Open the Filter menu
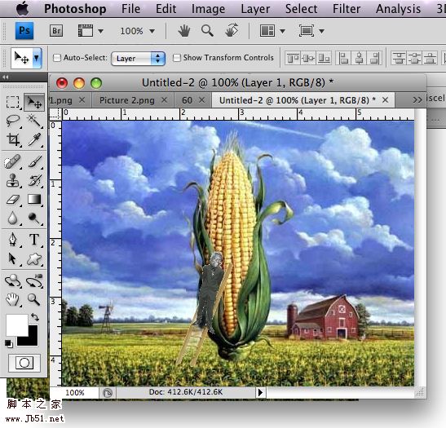The width and height of the screenshot is (446, 428). point(347,8)
